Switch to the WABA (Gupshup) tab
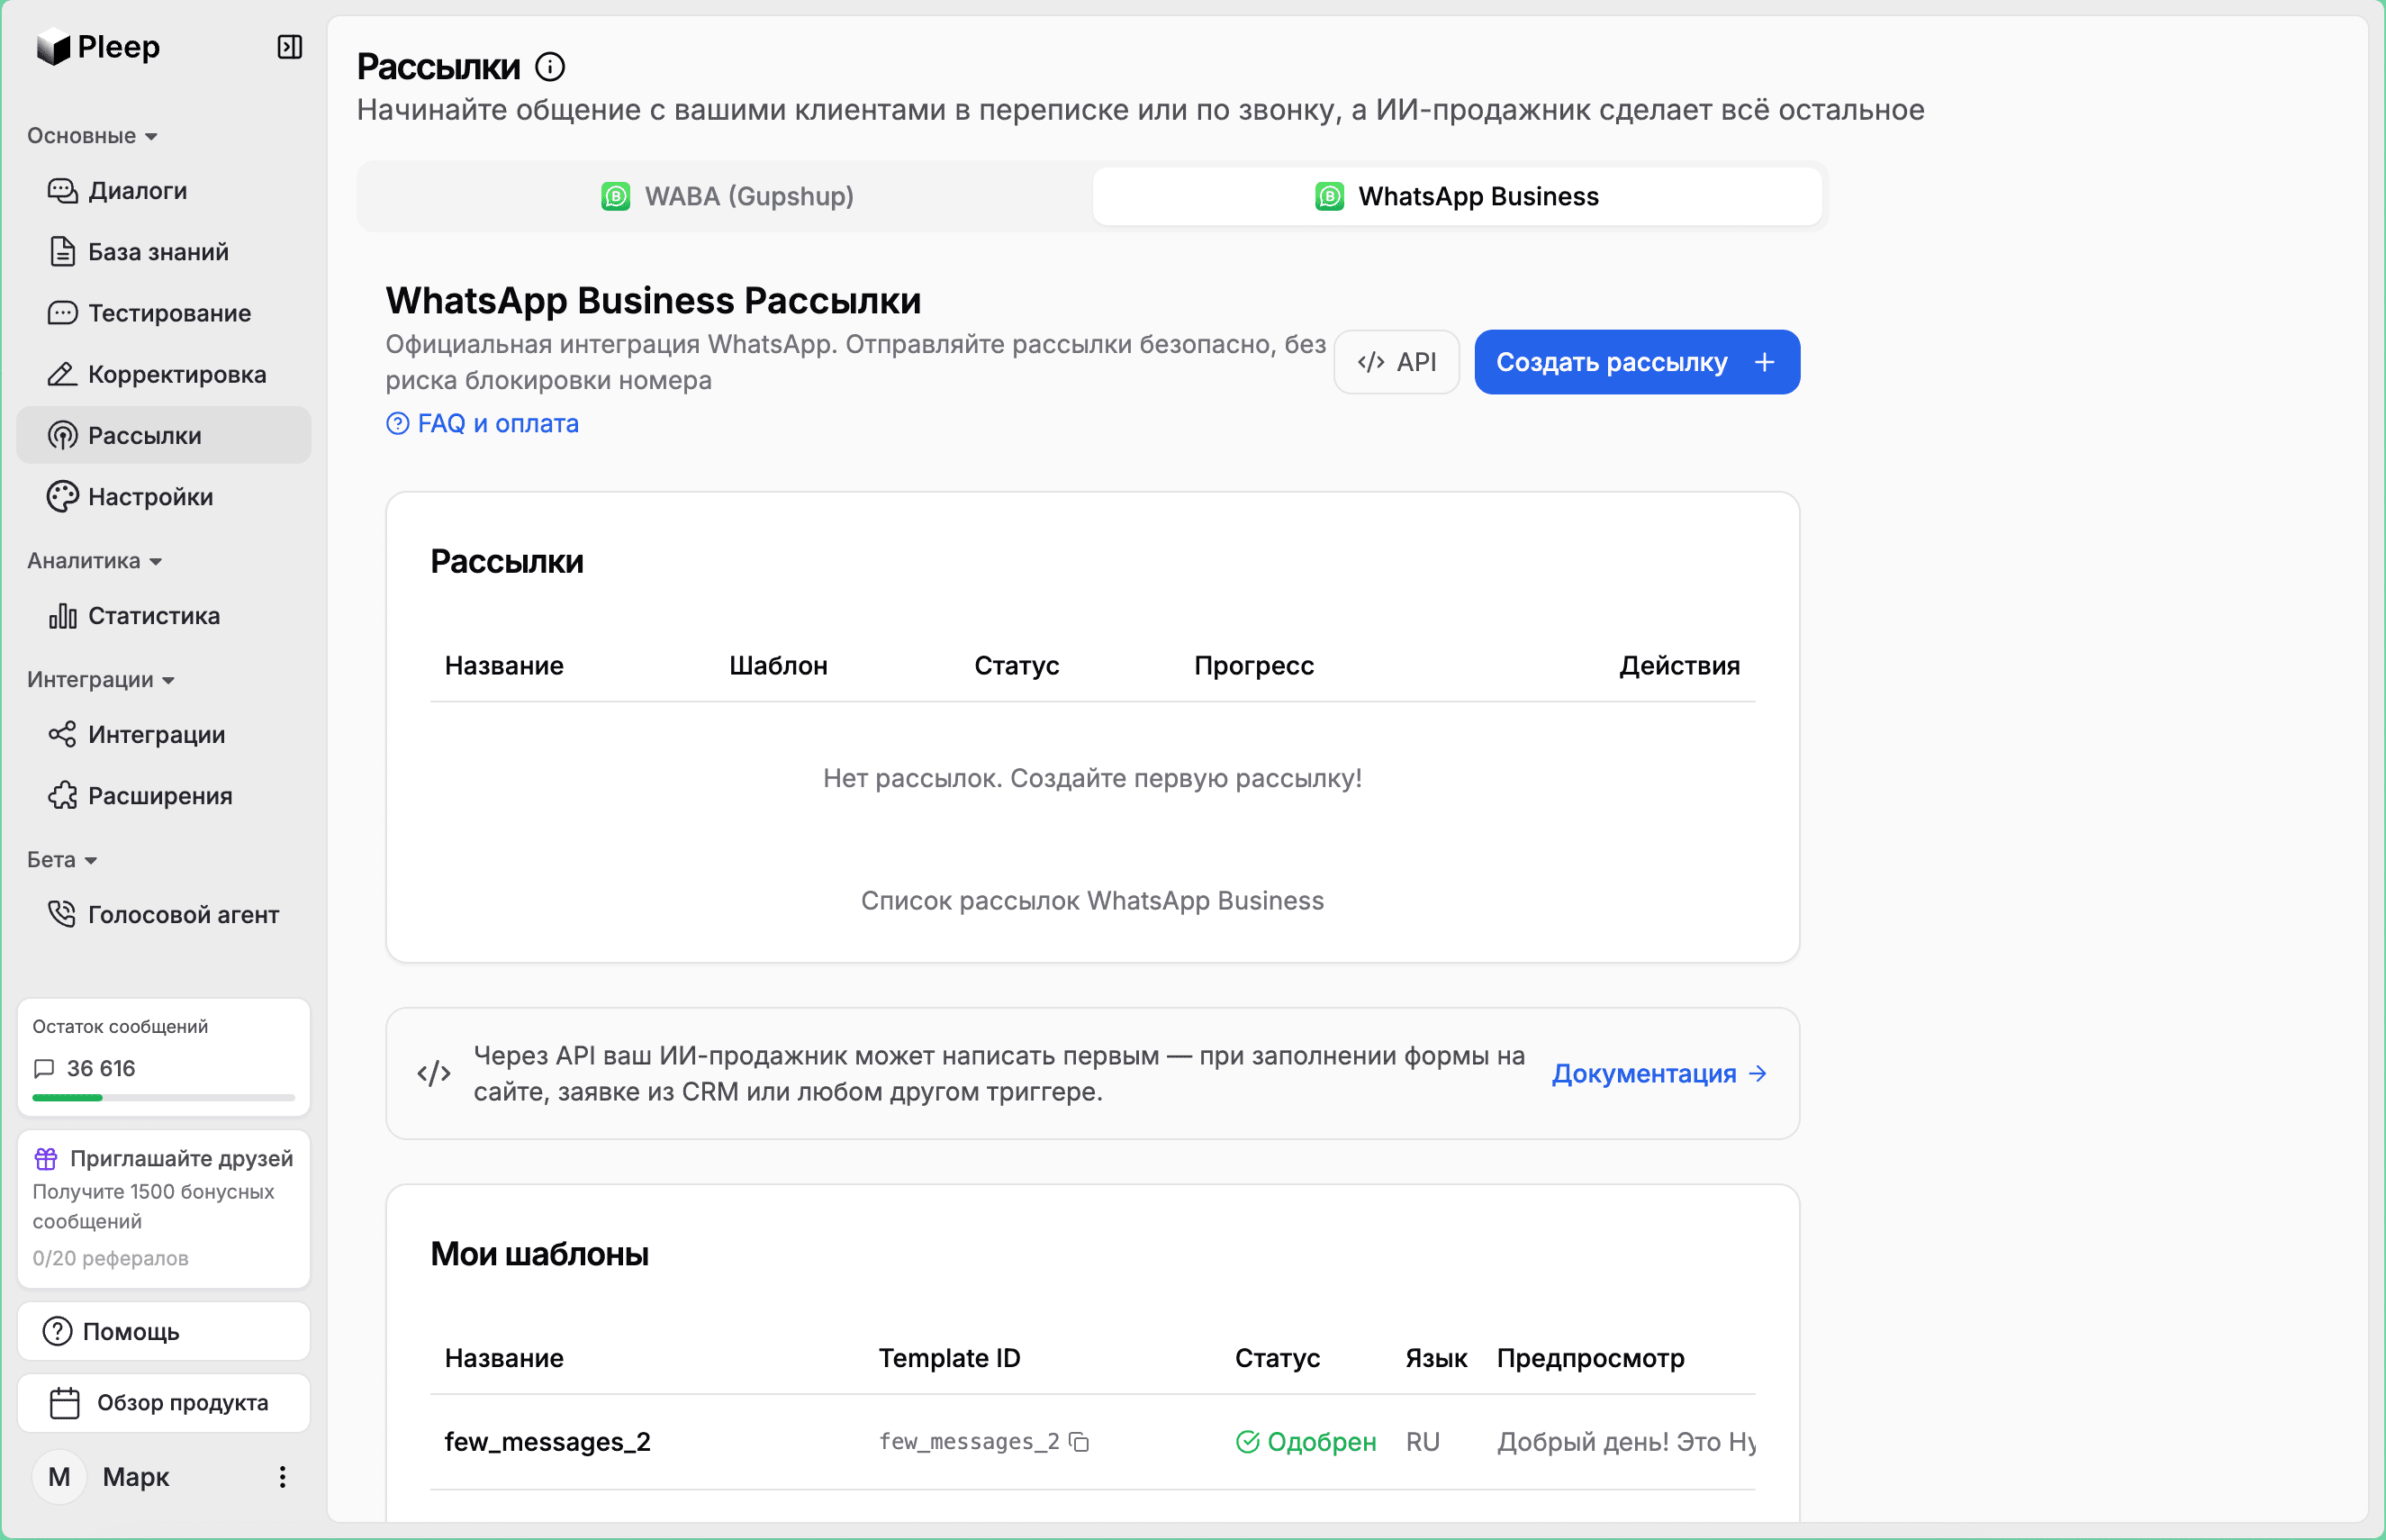The width and height of the screenshot is (2386, 1540). click(727, 196)
